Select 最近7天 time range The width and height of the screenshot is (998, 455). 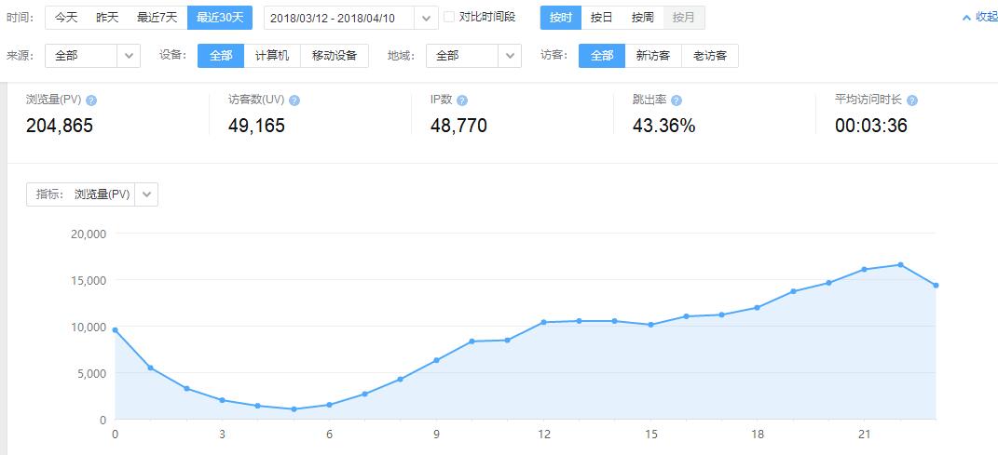157,18
